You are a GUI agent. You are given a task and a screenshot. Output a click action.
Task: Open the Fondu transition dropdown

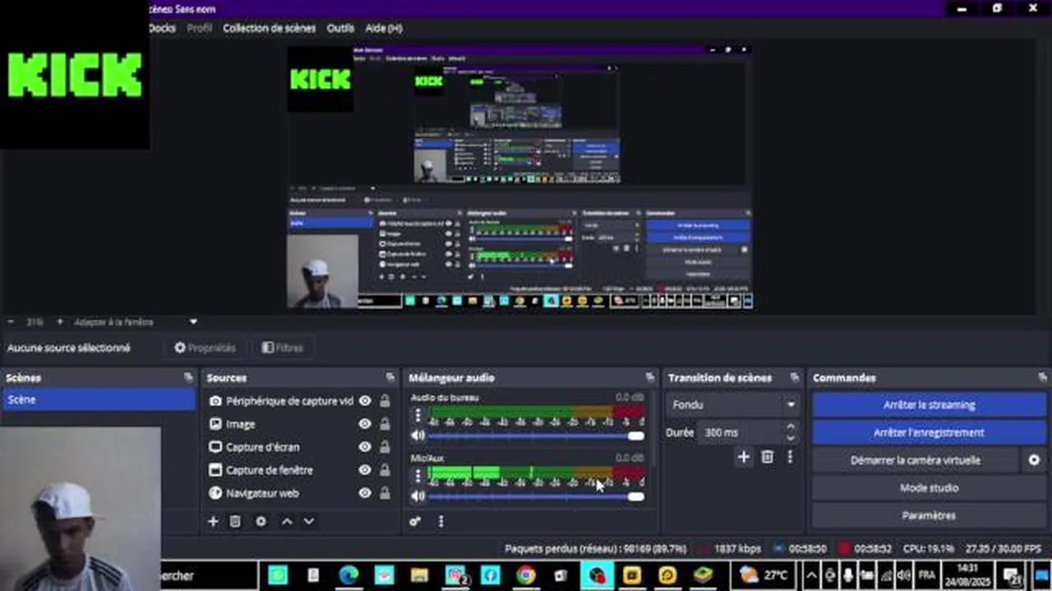733,405
